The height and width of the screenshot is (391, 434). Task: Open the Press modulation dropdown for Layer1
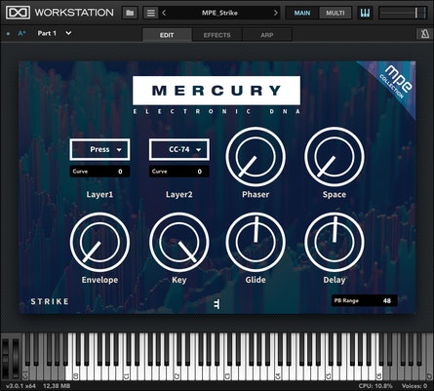click(x=99, y=149)
